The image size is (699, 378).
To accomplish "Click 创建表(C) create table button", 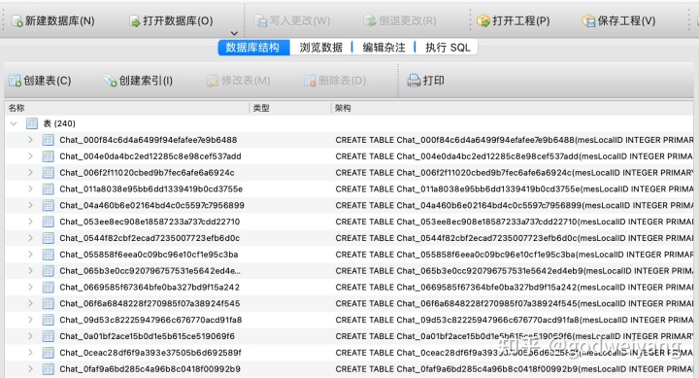I will [40, 81].
